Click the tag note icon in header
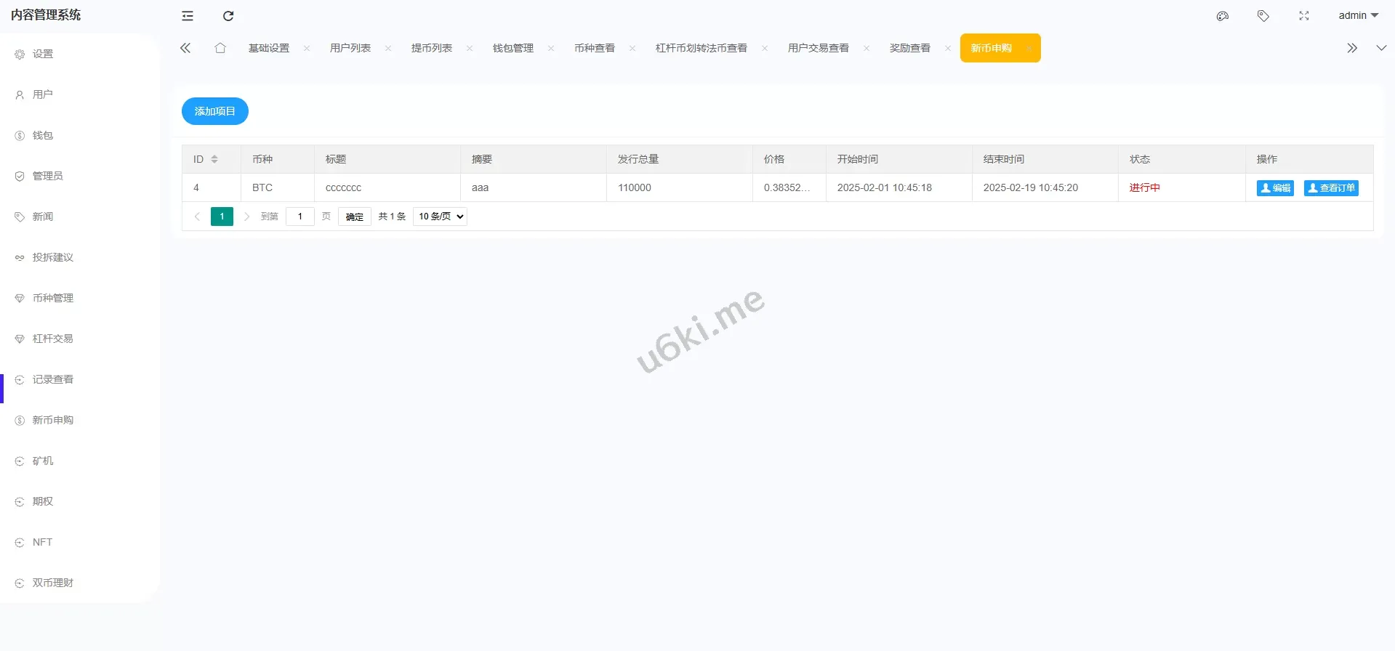Screen dimensions: 1395x651 1263,16
